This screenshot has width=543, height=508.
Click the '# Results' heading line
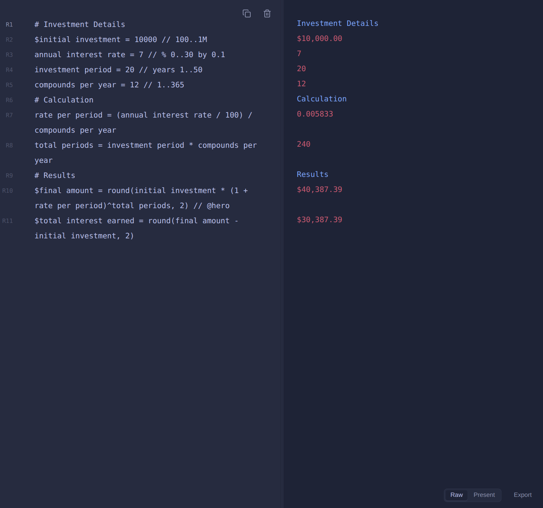55,175
